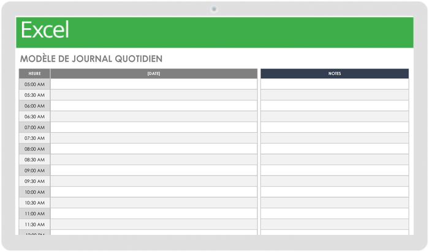The width and height of the screenshot is (429, 252).
Task: Select the HEURE column header
Action: [x=34, y=73]
